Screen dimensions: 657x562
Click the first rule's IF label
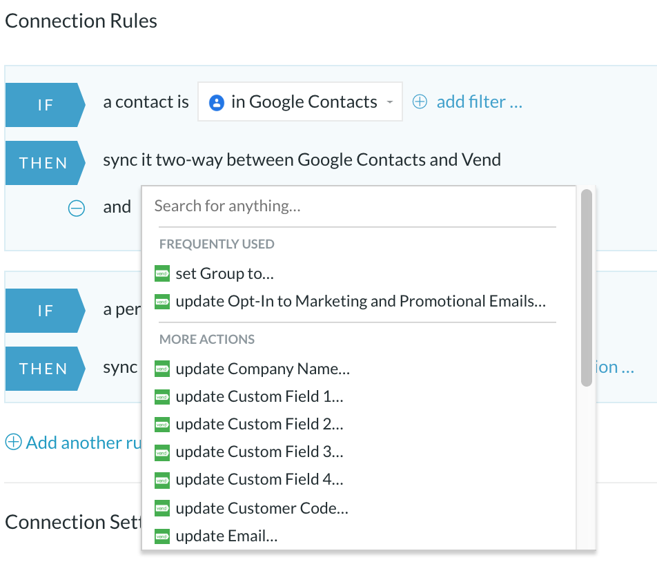pyautogui.click(x=46, y=105)
